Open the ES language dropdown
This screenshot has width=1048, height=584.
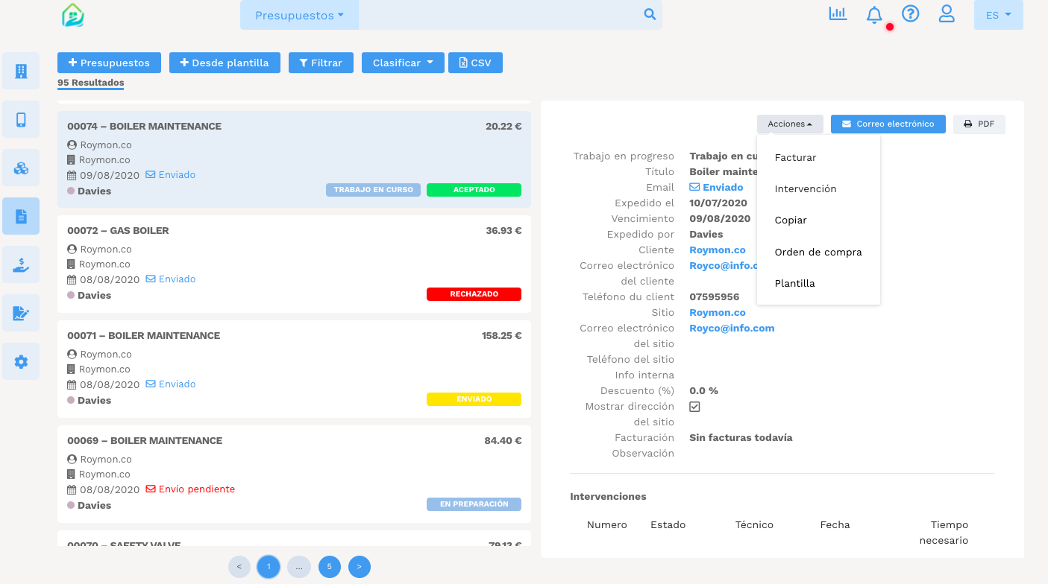click(998, 14)
